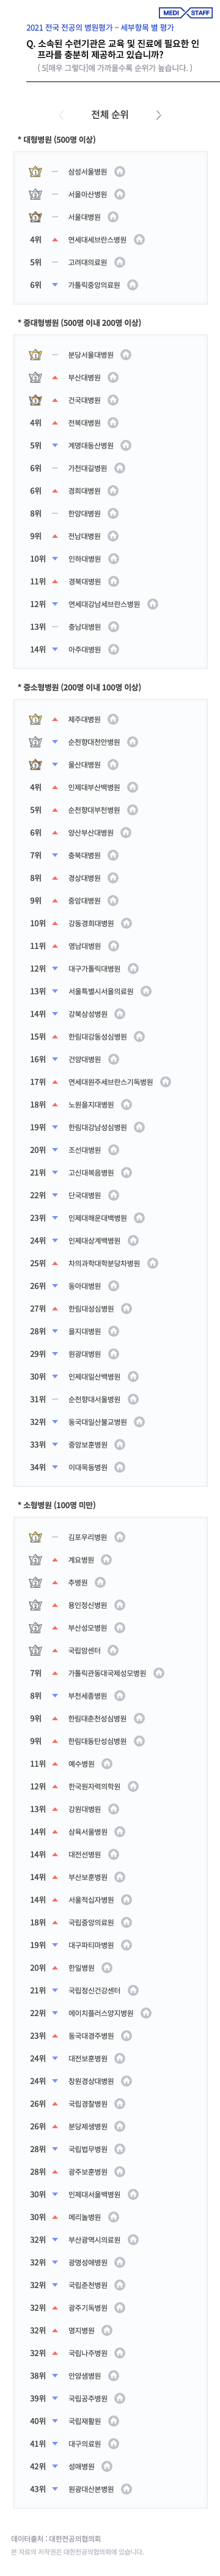
Task: Select the 울산대병원 hospital name
Action: (x=84, y=764)
